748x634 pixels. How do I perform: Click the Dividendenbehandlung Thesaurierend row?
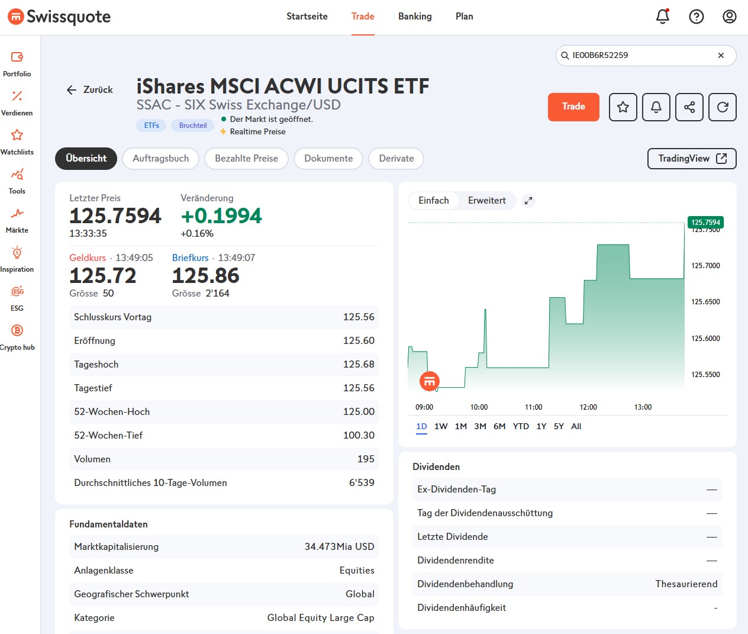(568, 584)
